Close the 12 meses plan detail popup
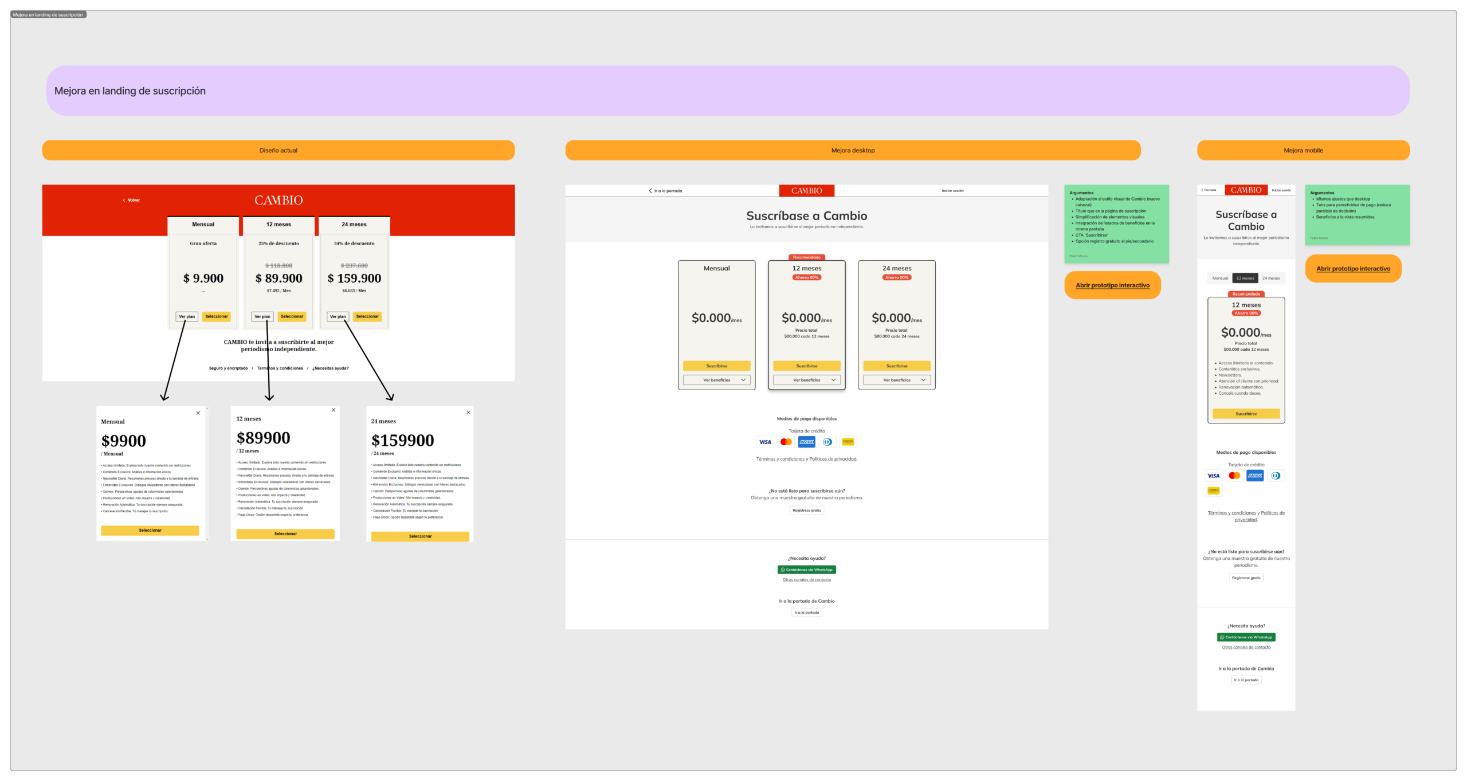The image size is (1467, 781). (334, 410)
